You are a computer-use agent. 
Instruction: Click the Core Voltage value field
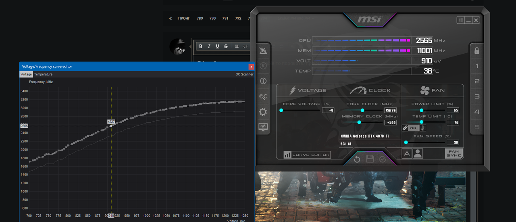[x=328, y=110]
